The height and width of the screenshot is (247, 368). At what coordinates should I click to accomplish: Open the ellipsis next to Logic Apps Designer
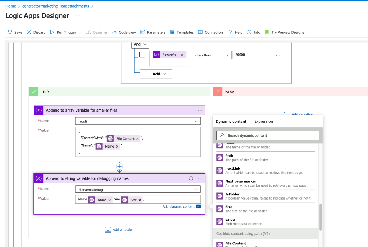pos(78,16)
